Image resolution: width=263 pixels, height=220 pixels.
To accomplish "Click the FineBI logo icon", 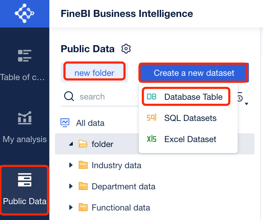I will click(24, 14).
